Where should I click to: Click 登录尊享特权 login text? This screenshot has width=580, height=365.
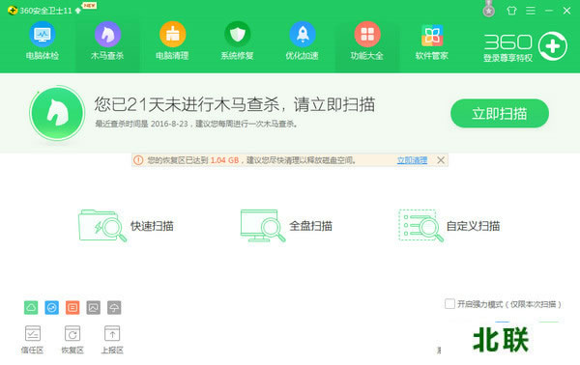[x=507, y=58]
